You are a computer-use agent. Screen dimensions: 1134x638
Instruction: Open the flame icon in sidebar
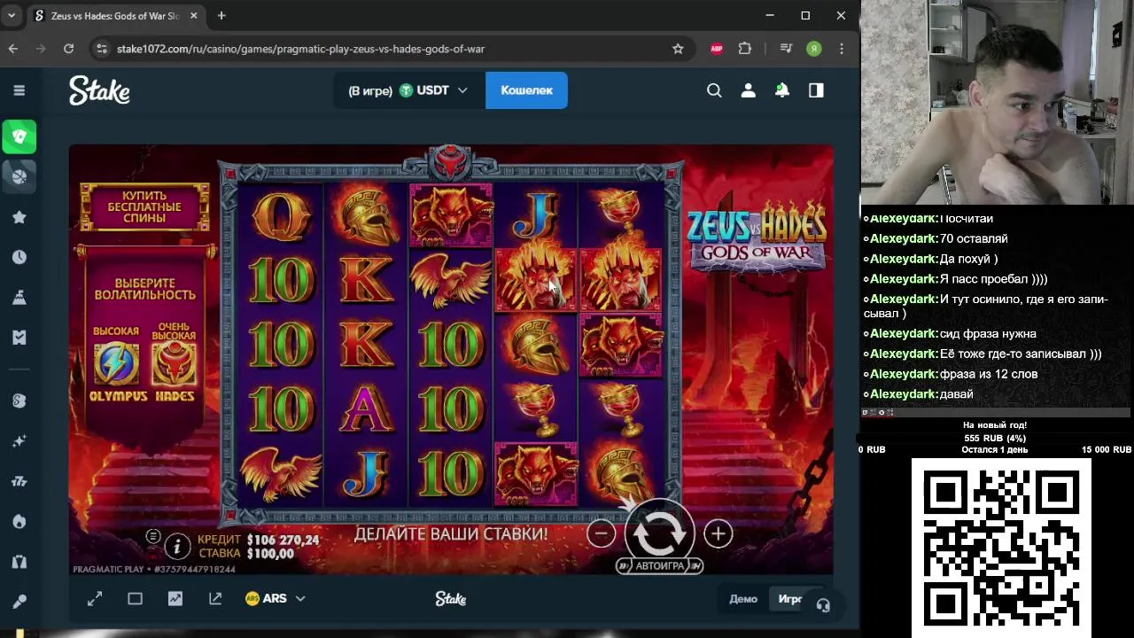[19, 521]
